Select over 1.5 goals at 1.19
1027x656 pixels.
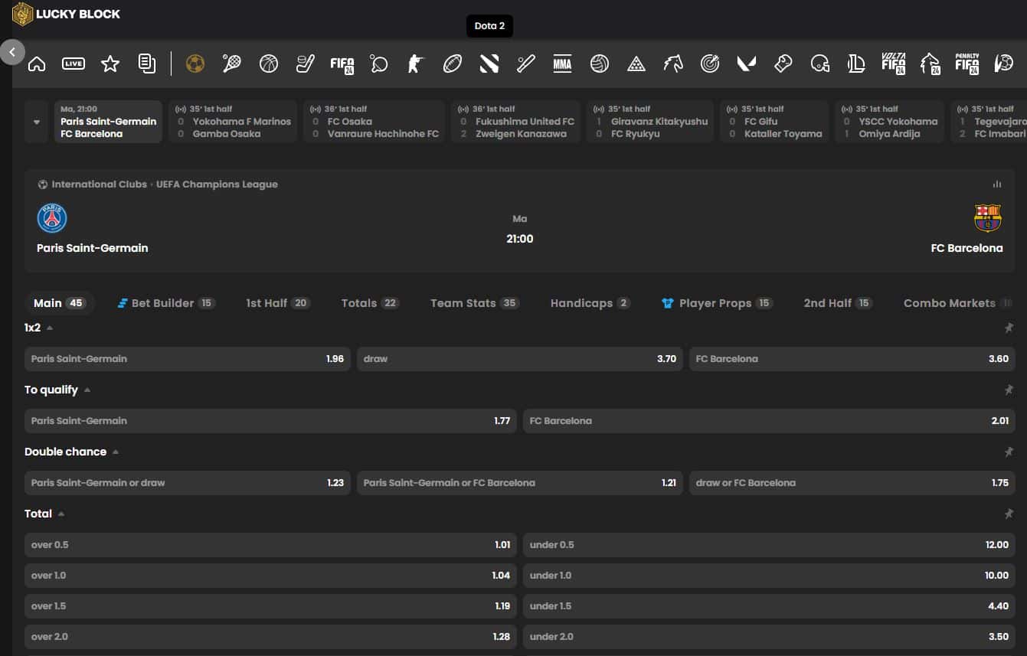point(271,605)
